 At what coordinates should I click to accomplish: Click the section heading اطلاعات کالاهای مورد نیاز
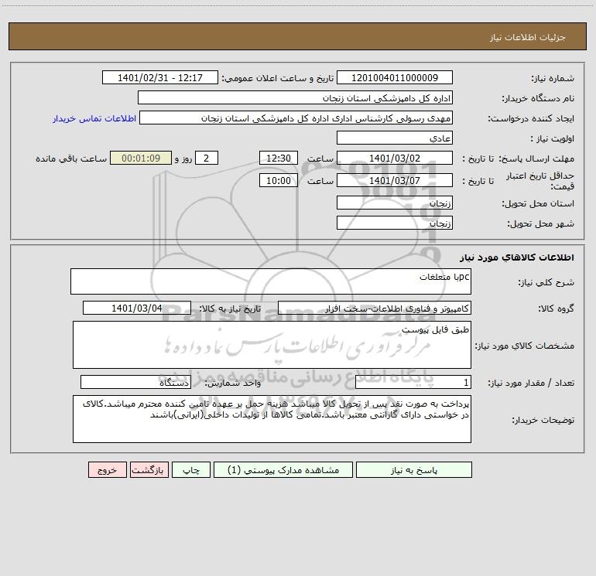point(517,257)
